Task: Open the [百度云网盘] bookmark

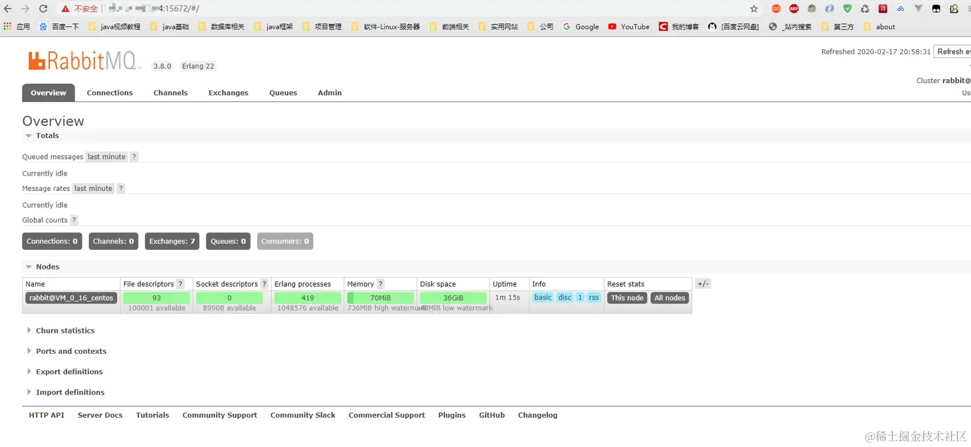Action: pyautogui.click(x=733, y=27)
